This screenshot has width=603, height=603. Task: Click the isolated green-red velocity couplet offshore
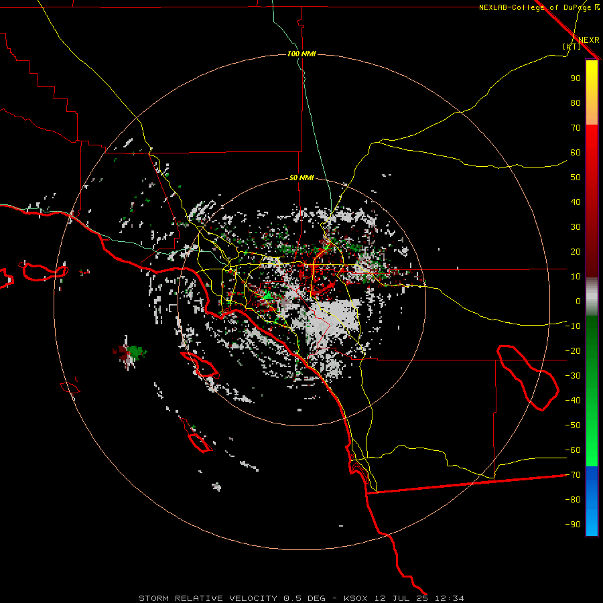click(x=129, y=352)
